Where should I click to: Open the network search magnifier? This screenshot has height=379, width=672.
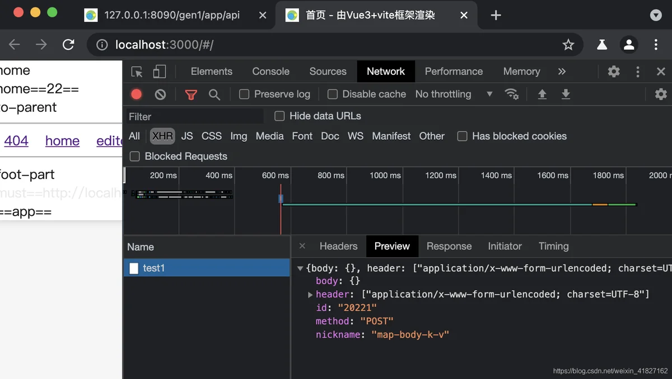click(x=214, y=94)
